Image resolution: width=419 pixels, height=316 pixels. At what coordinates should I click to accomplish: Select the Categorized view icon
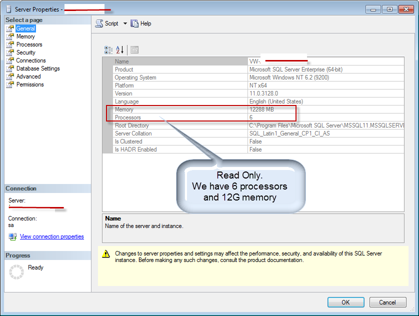point(108,49)
